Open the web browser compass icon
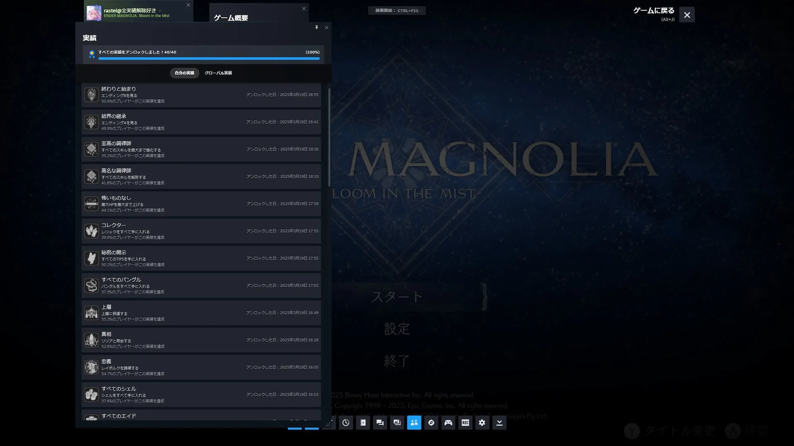 pyautogui.click(x=431, y=422)
